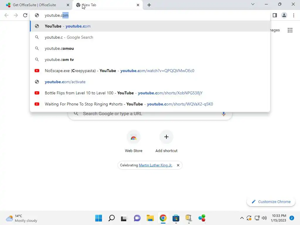Click the browser Forward arrow
The width and height of the screenshot is (300, 225).
click(16, 15)
